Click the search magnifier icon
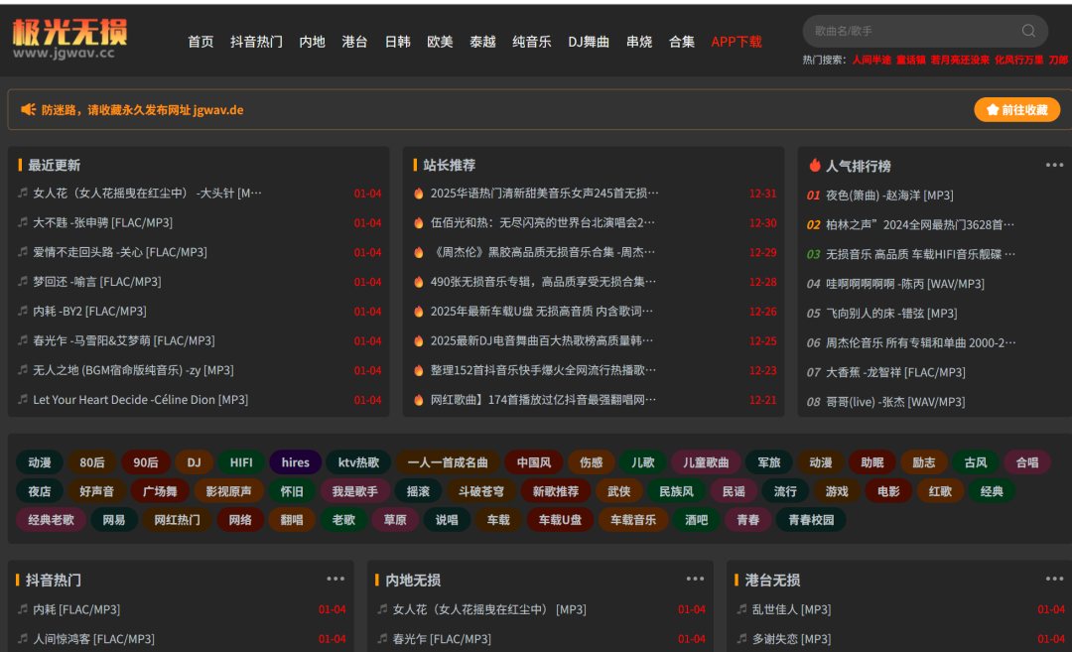The image size is (1072, 652). tap(1028, 31)
